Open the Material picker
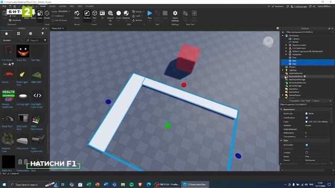 pyautogui.click(x=126, y=15)
